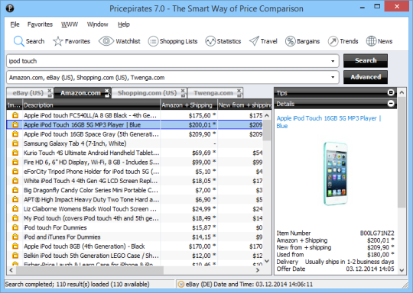Image resolution: width=413 pixels, height=293 pixels.
Task: Click the magnifier Search toolbar icon
Action: pos(18,41)
